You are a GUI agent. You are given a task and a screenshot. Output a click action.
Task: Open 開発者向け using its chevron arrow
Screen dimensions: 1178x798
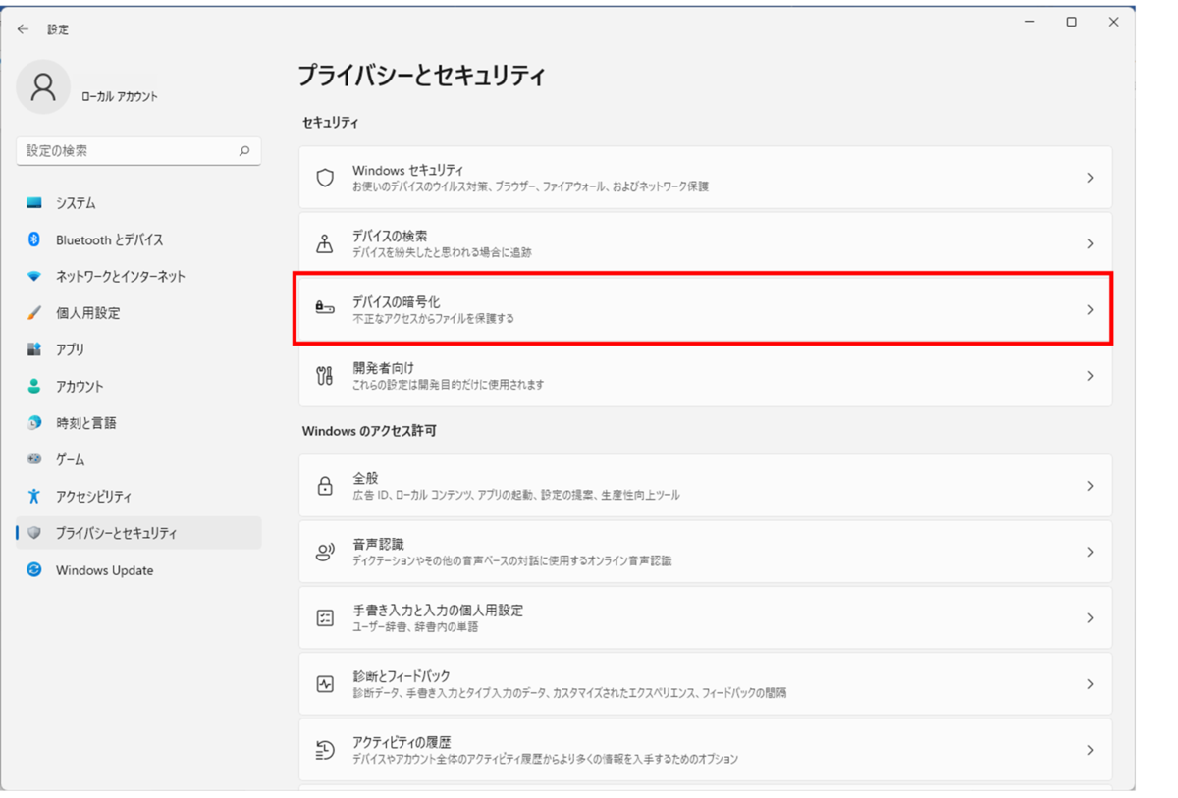pyautogui.click(x=1090, y=375)
